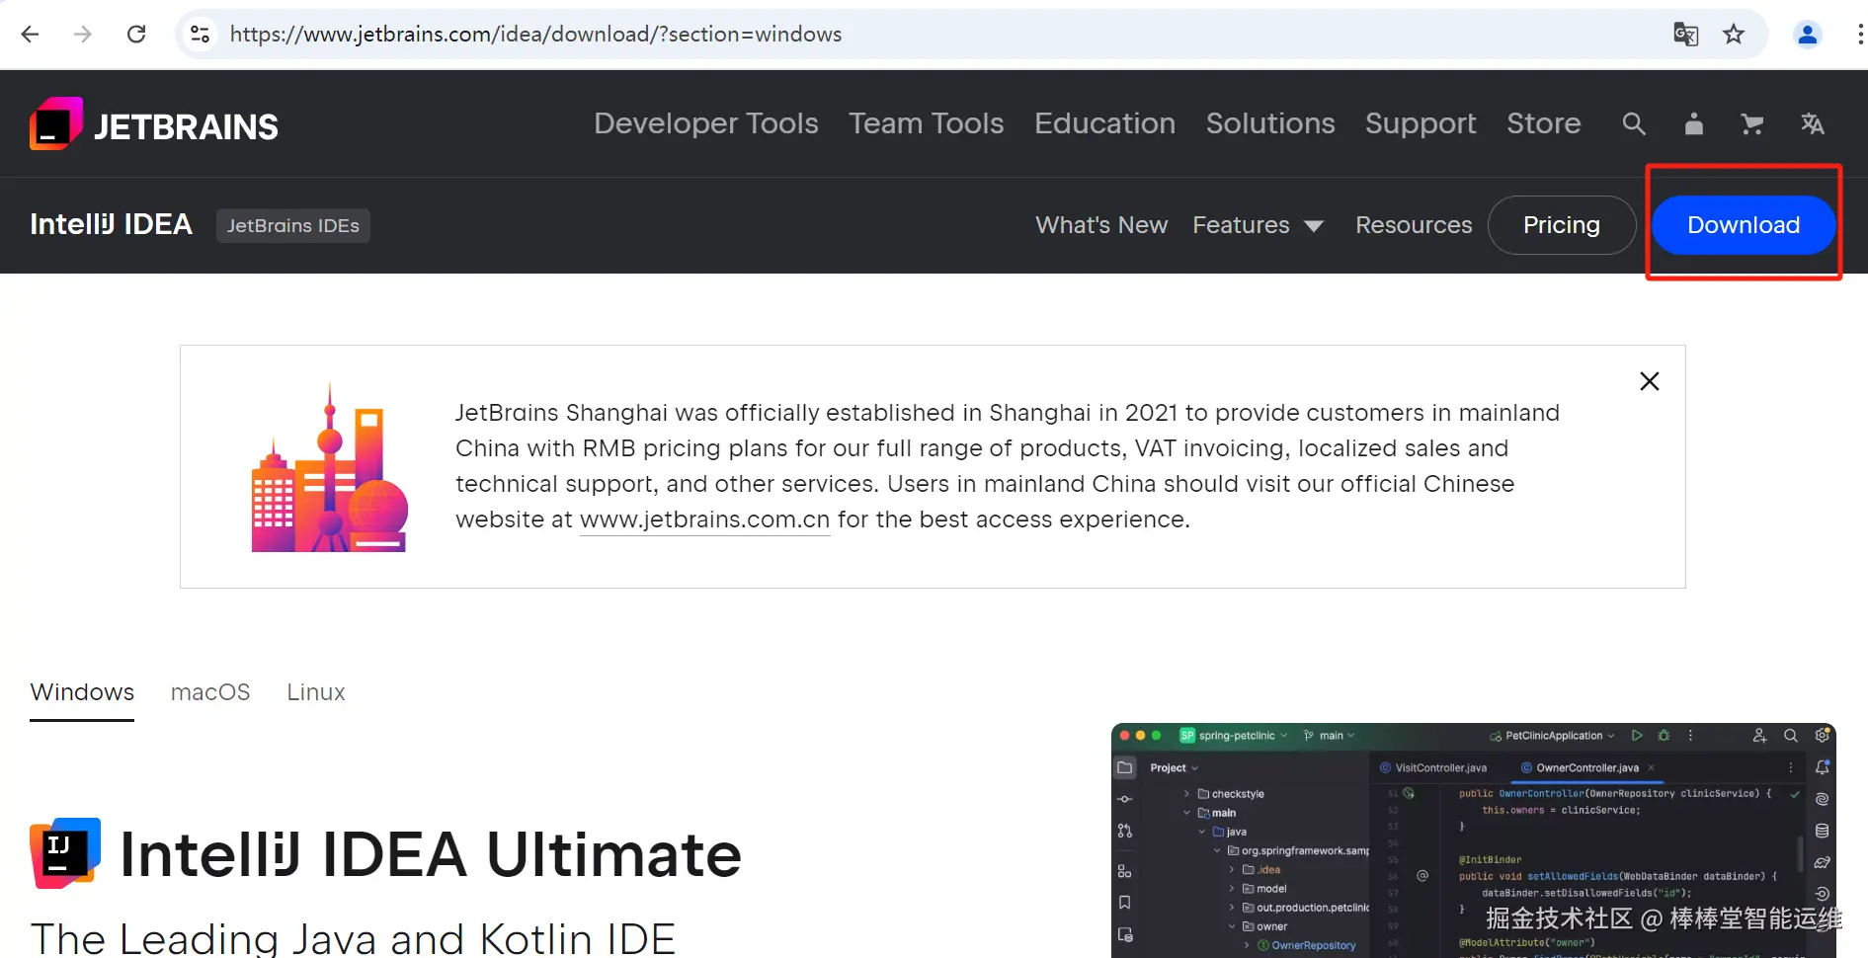Click the JetBrains logo
The height and width of the screenshot is (958, 1868).
154,124
